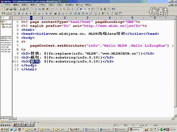This screenshot has width=177, height=132.
Task: Select address.xml in the file list
Action: pyautogui.click(x=6, y=38)
